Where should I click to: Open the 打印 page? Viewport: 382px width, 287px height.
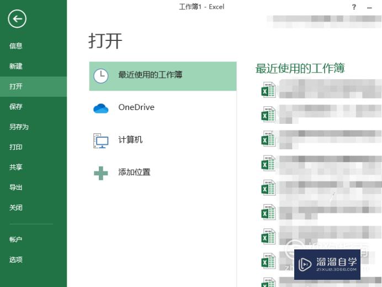click(16, 147)
